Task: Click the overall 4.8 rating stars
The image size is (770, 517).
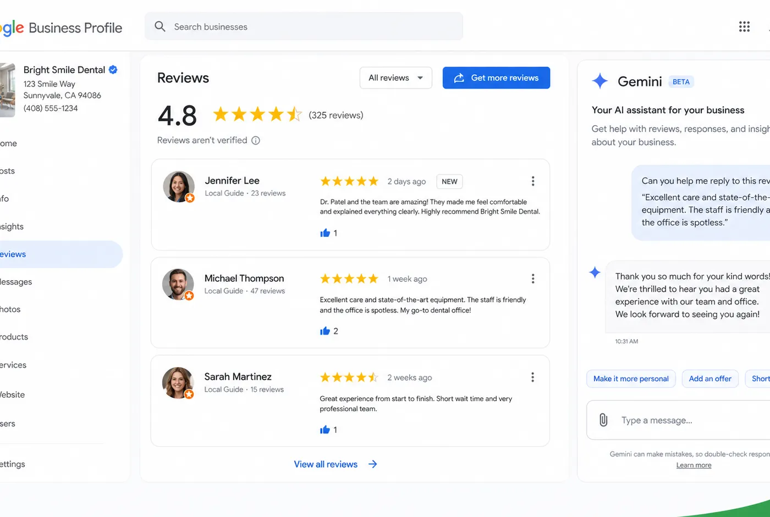Action: (257, 114)
